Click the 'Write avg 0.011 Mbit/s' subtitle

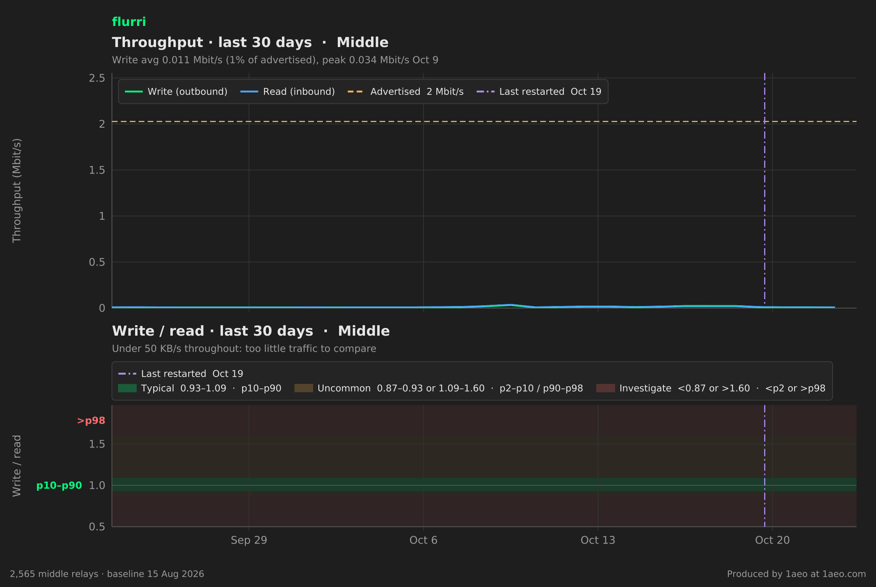275,60
